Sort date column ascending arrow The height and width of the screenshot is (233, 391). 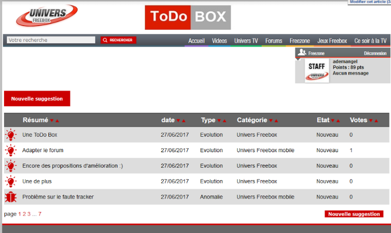184,121
